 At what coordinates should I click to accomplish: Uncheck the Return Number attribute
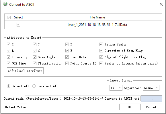click(x=101, y=44)
